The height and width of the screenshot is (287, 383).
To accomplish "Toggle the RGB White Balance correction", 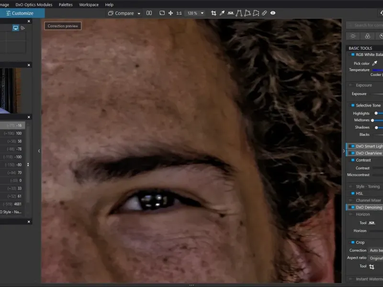I will pos(353,55).
